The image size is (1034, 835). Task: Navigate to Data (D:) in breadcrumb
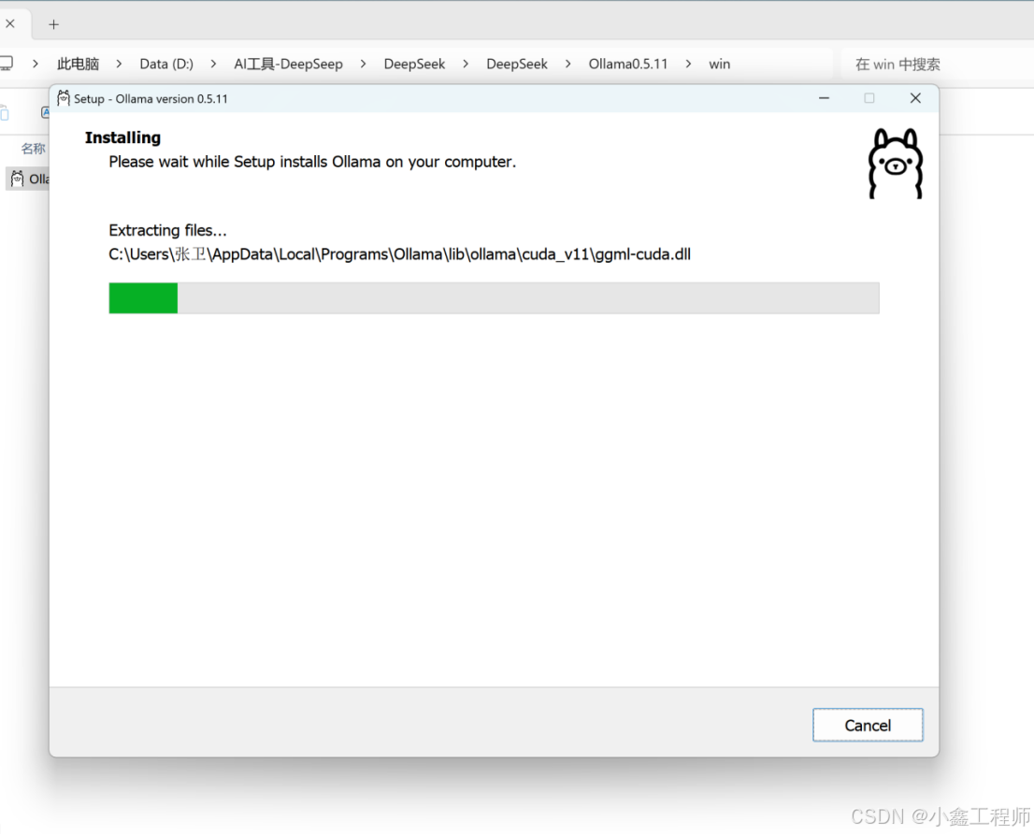[x=166, y=64]
